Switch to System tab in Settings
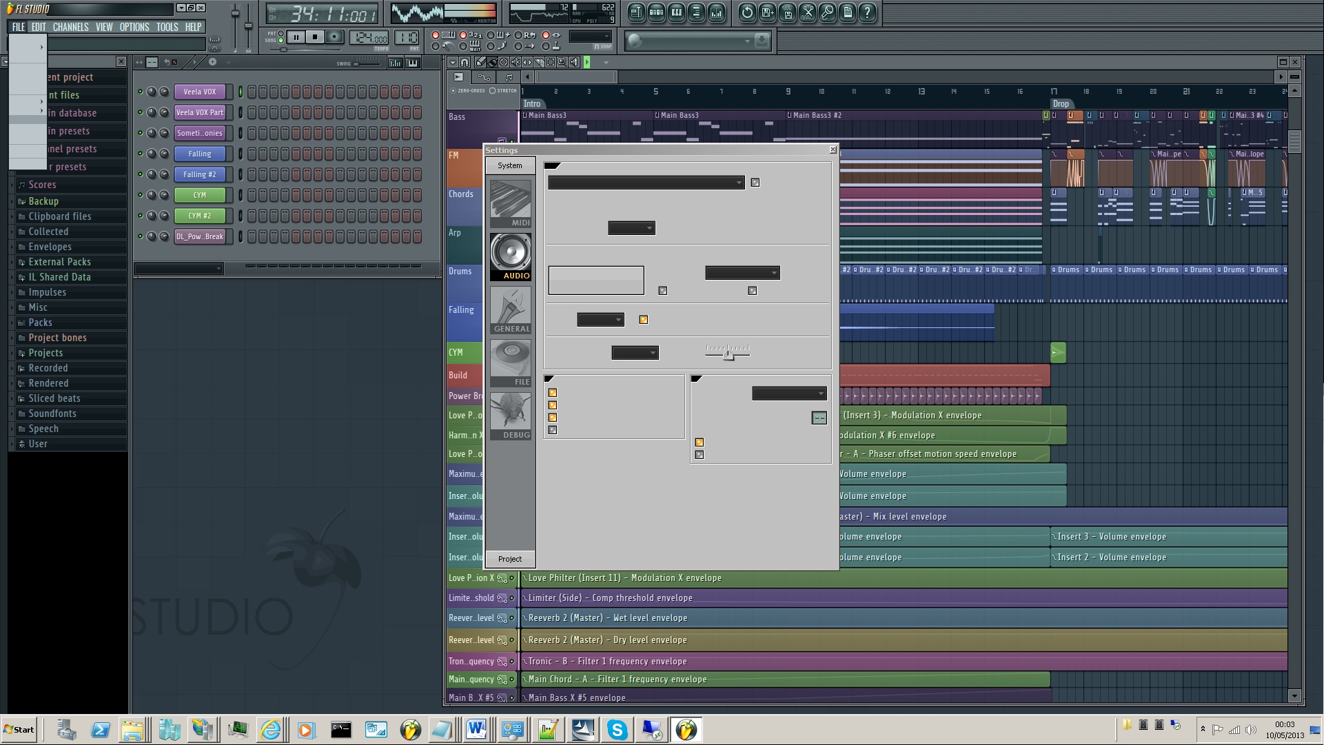This screenshot has height=745, width=1324. 510,165
